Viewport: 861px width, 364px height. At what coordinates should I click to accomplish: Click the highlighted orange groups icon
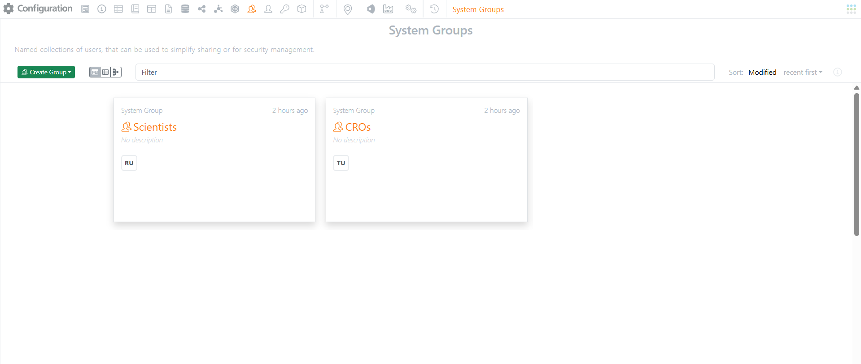(252, 9)
